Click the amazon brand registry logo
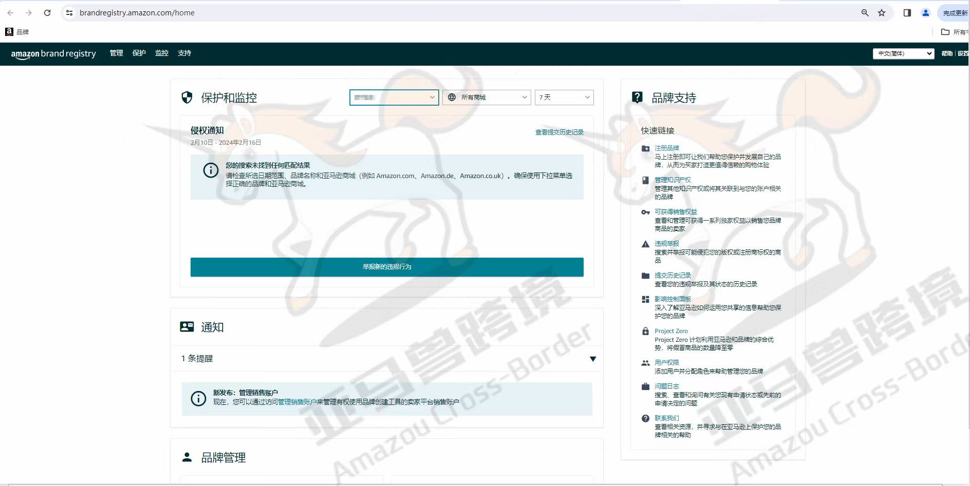The image size is (970, 486). point(53,54)
